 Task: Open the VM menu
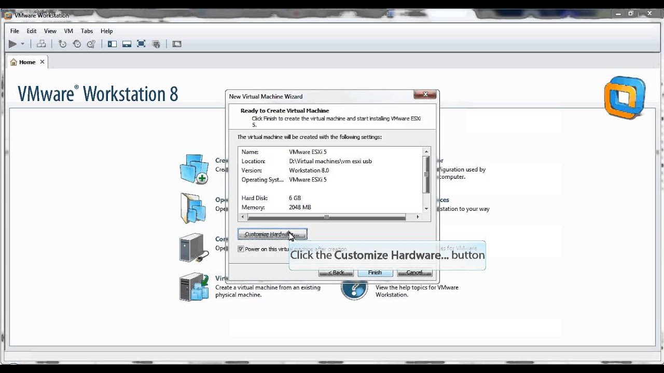pyautogui.click(x=68, y=31)
